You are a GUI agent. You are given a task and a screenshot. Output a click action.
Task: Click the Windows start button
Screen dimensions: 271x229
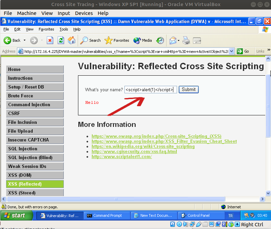tap(17, 215)
